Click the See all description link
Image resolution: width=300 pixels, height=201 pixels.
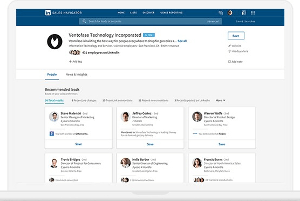tap(182, 41)
